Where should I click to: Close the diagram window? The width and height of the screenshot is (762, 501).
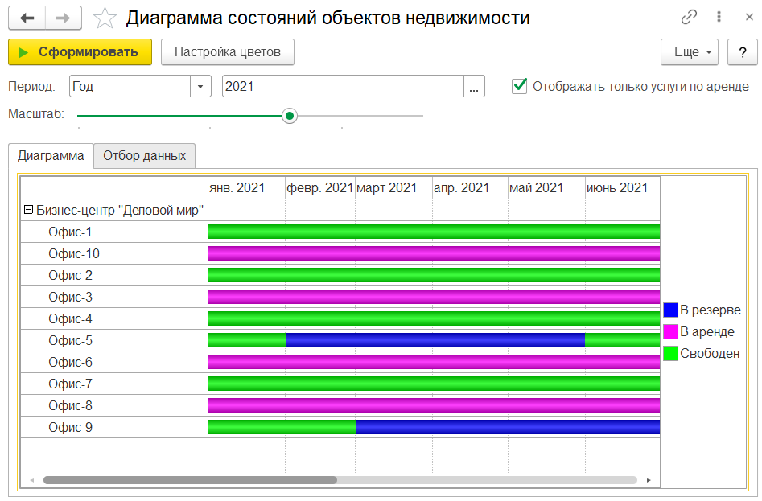[743, 17]
